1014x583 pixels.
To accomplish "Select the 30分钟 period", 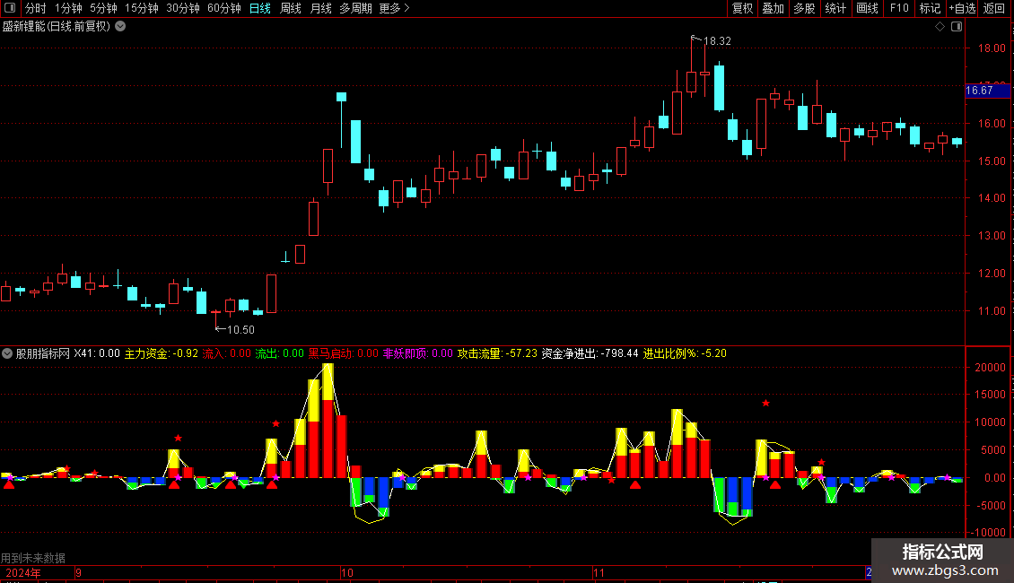I will click(183, 8).
